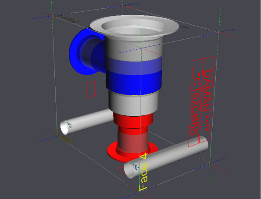Select the red DAMAN *** text label

click(x=207, y=101)
